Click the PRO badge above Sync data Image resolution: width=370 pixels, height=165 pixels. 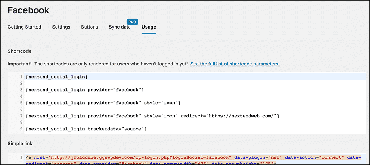[132, 22]
